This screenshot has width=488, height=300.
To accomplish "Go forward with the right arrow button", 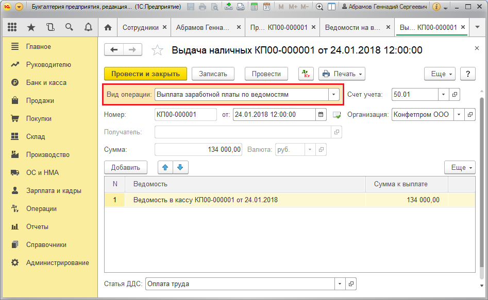I will tap(132, 50).
